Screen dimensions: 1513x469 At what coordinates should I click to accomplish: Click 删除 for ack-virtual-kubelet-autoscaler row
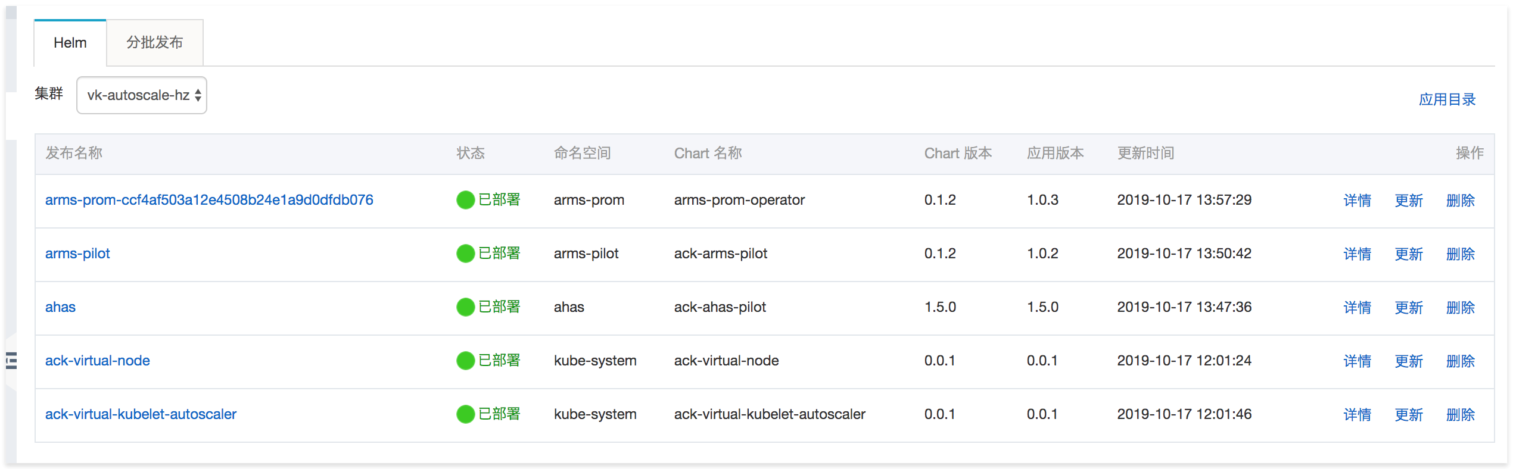coord(1461,415)
